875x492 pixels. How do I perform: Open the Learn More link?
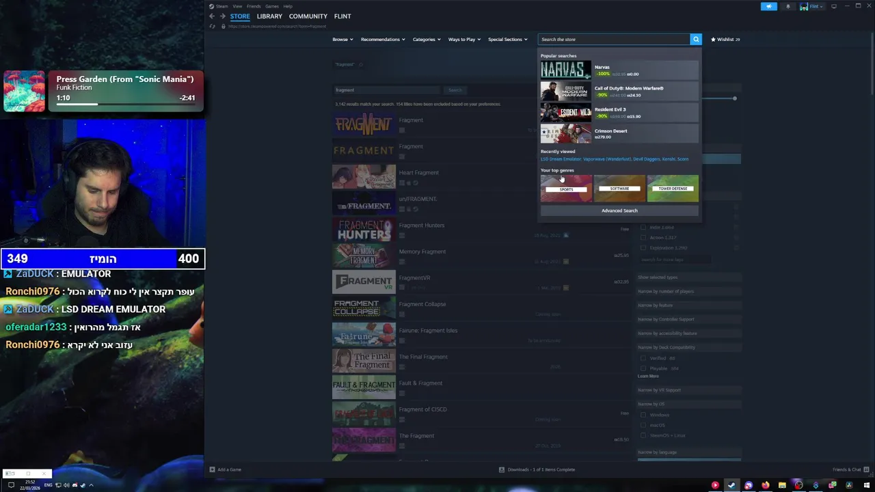click(x=648, y=376)
